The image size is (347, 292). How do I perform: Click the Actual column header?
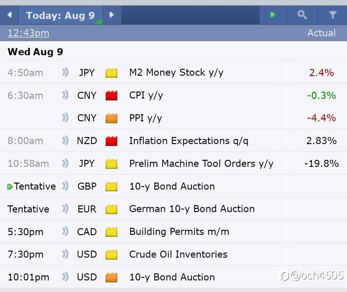(321, 33)
